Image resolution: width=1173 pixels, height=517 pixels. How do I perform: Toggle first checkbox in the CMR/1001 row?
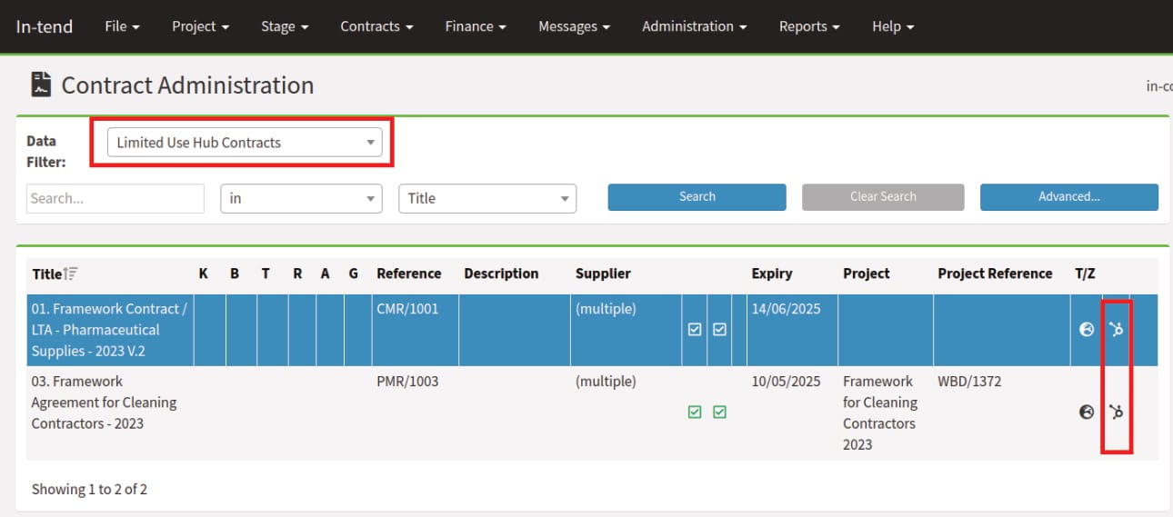(x=695, y=330)
